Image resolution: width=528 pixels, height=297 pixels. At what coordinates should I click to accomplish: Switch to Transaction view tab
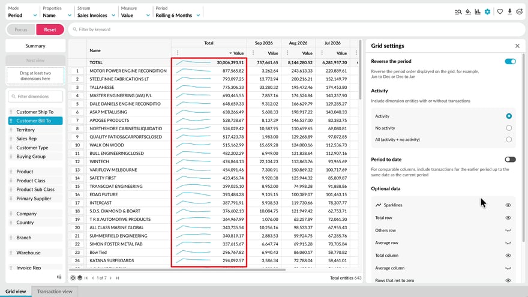[x=55, y=291]
